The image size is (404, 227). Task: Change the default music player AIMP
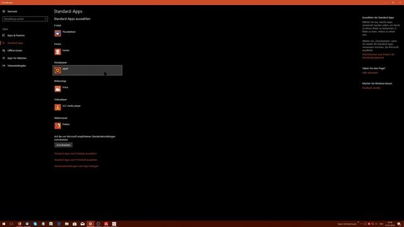87,70
